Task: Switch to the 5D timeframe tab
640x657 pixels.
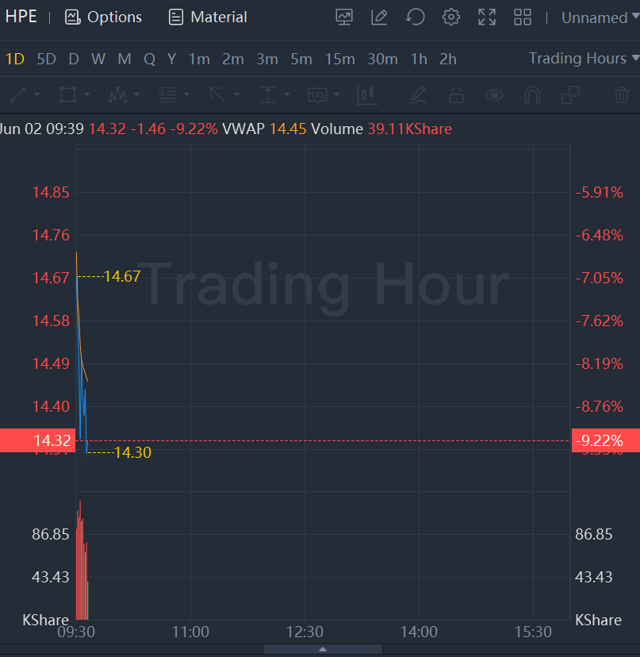Action: pyautogui.click(x=47, y=59)
